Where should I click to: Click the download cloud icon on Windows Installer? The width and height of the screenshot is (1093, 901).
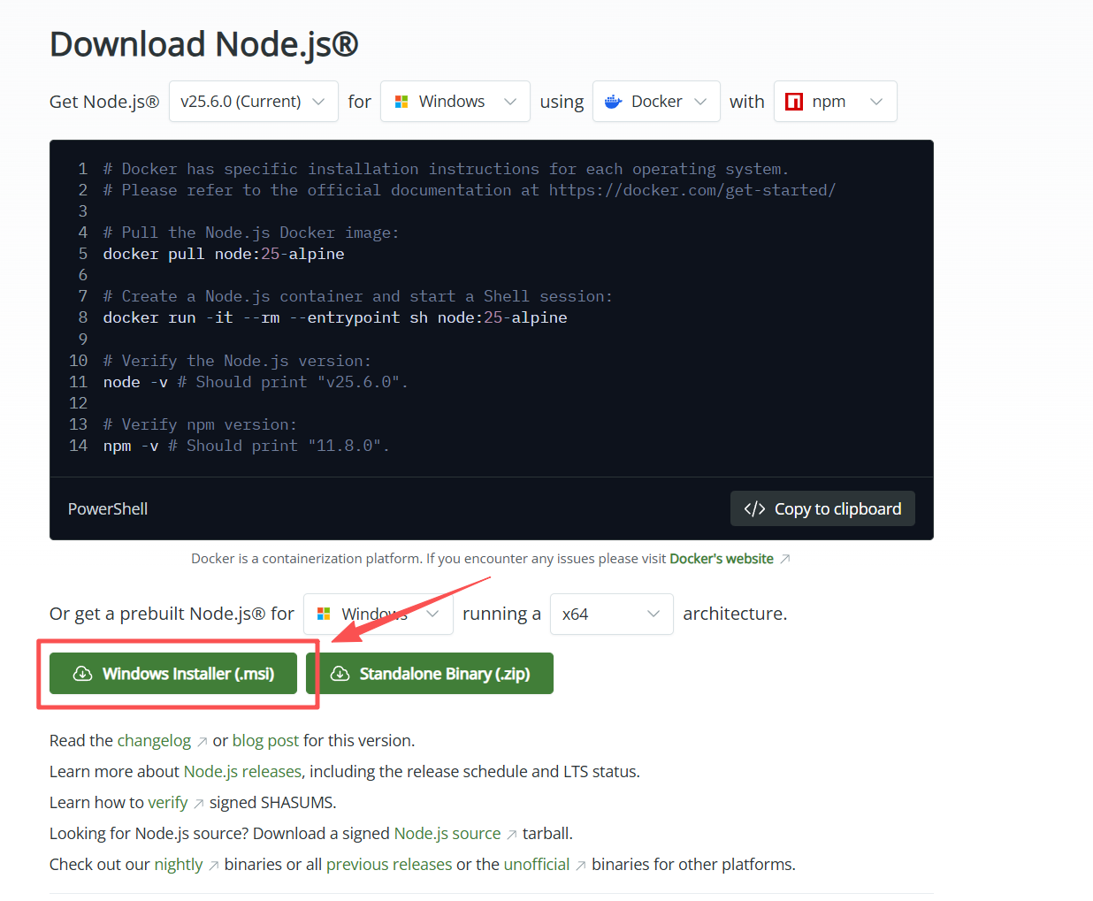(x=82, y=674)
